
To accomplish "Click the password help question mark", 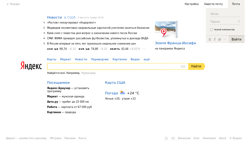I will pyautogui.click(x=239, y=22).
